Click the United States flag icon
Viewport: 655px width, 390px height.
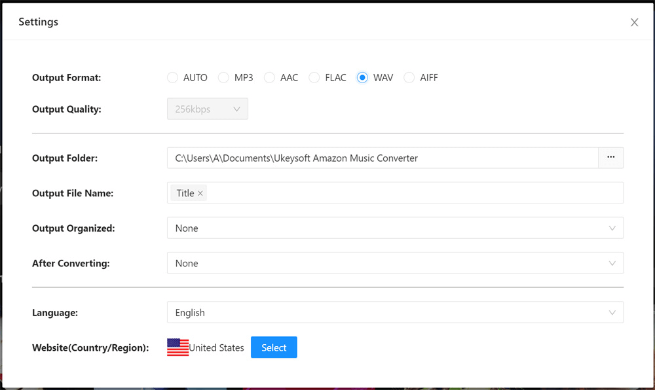(x=177, y=347)
